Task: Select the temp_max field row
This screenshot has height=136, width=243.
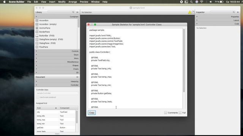Action: 56,120
